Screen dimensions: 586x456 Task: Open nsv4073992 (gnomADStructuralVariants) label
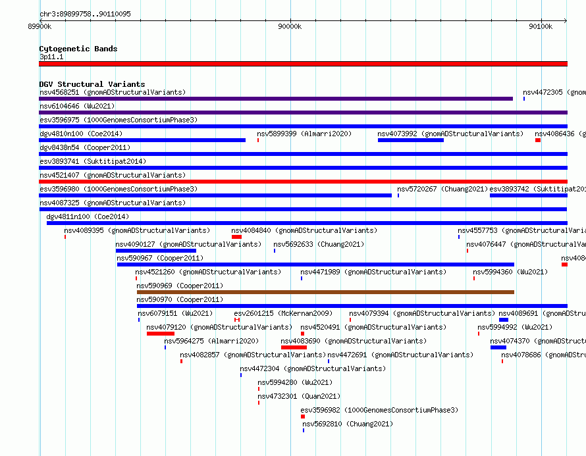tap(450, 134)
